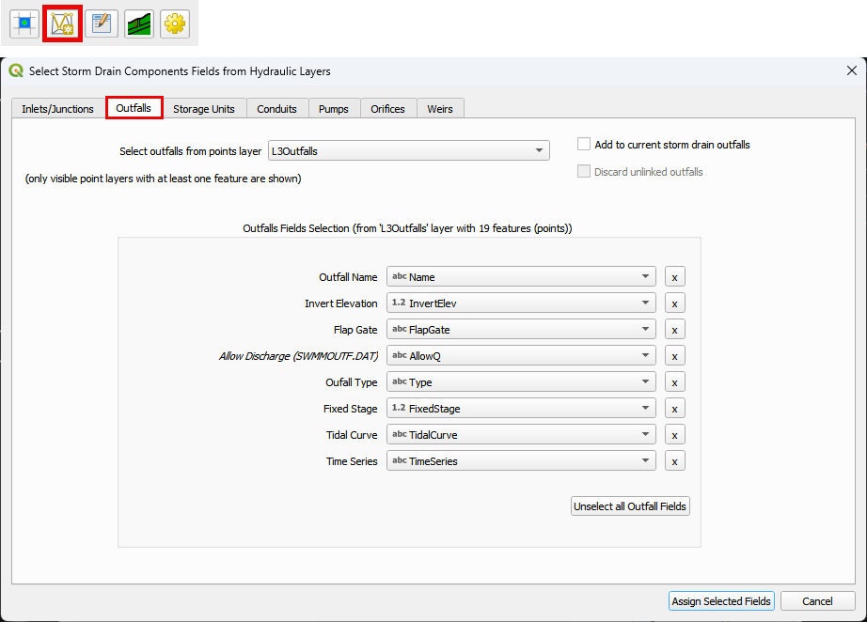
Task: Switch to the Conduits tab
Action: 276,109
